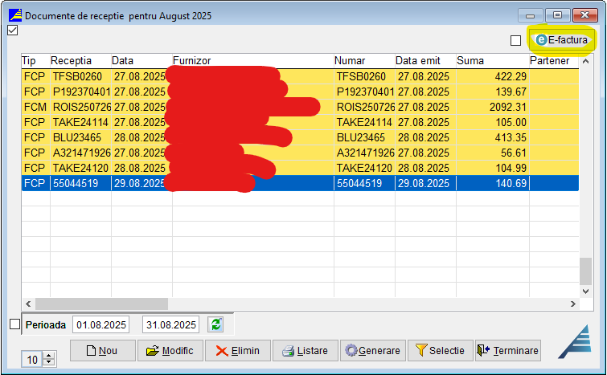
Task: Toggle the Perioada checkbox
Action: pos(14,324)
